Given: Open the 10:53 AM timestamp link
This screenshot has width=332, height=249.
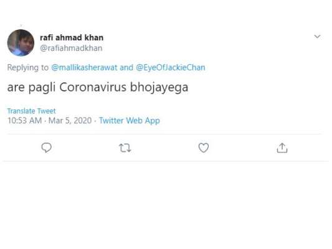Looking at the screenshot, I should pos(24,121).
